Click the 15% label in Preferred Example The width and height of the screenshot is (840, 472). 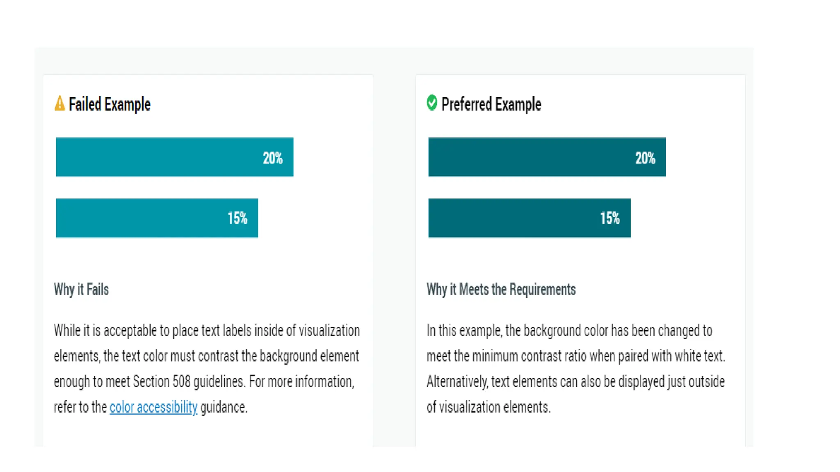point(610,218)
